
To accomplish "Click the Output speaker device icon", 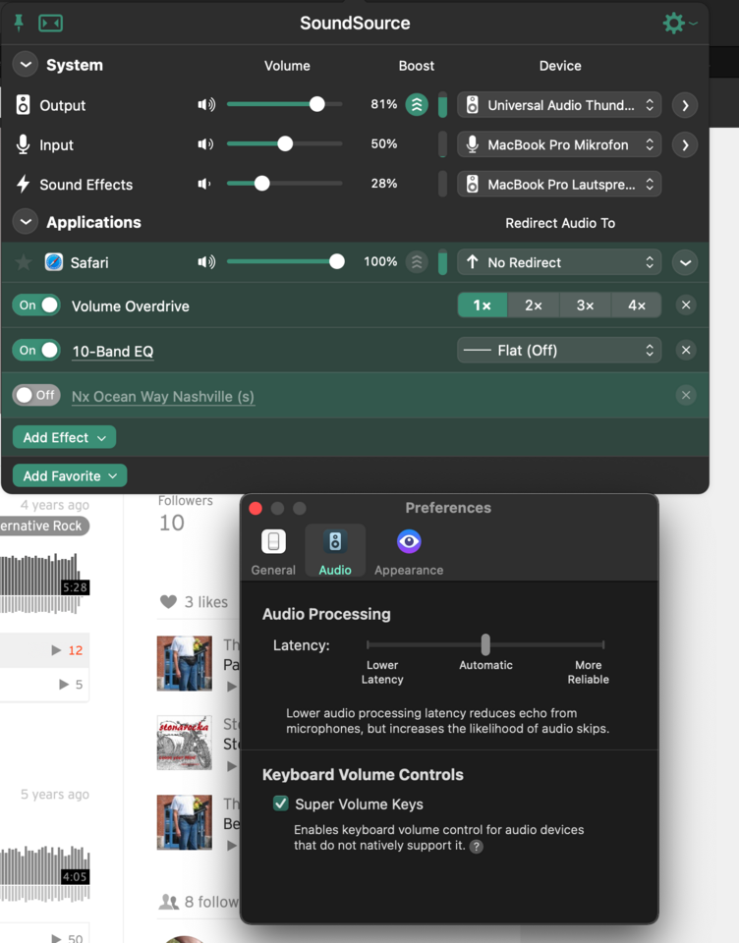I will tap(23, 105).
